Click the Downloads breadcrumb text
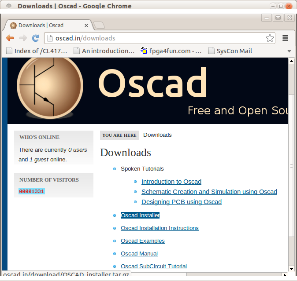 [x=157, y=135]
